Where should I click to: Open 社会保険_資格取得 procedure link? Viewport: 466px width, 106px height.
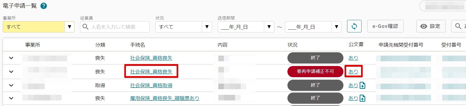coord(151,85)
